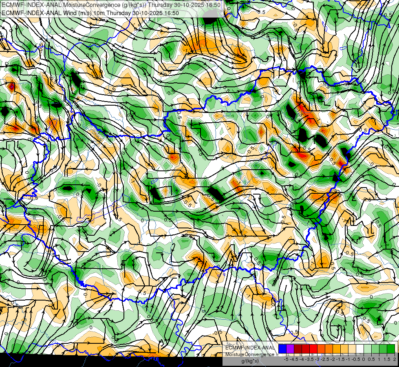This screenshot has width=399, height=367.
Task: Click the legend's ECMWF-INDEX-ANAL label
Action: (x=250, y=348)
